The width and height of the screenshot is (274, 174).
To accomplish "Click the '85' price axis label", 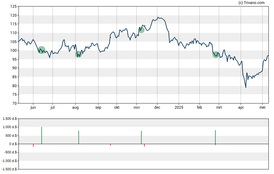I will pyautogui.click(x=15, y=77).
